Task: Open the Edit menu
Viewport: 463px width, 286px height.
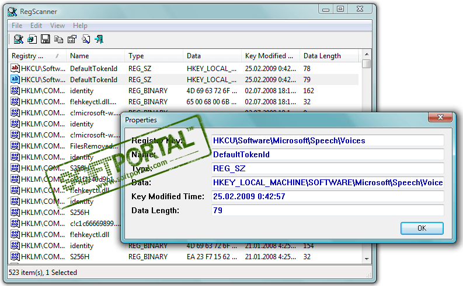Action: pos(36,26)
